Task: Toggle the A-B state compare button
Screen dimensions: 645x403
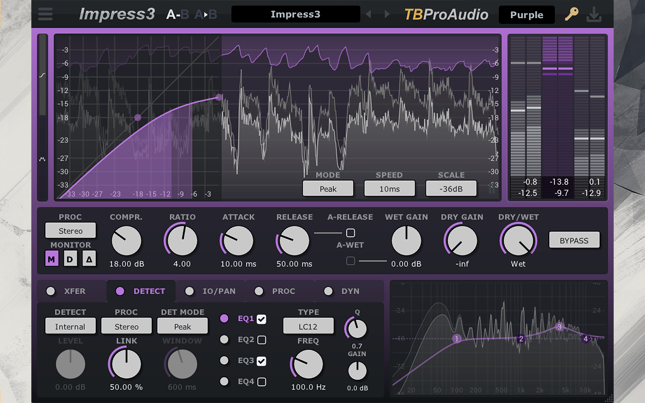Action: tap(177, 15)
